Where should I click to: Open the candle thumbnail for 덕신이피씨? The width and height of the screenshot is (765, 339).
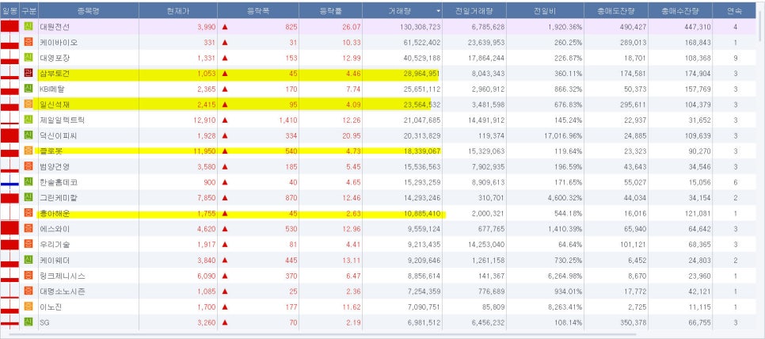[x=10, y=135]
